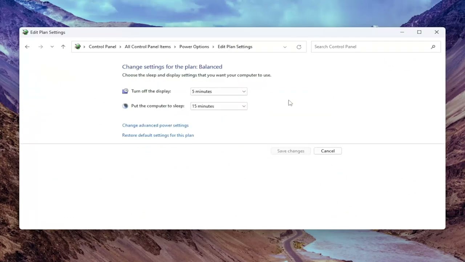Click the Power Options icon in the address bar
Screen dimensions: 465x262
78,47
